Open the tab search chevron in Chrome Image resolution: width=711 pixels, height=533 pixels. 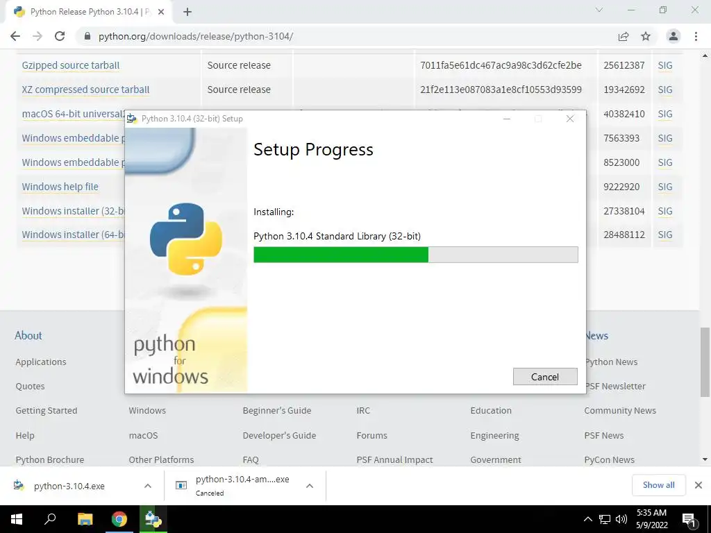tap(599, 10)
